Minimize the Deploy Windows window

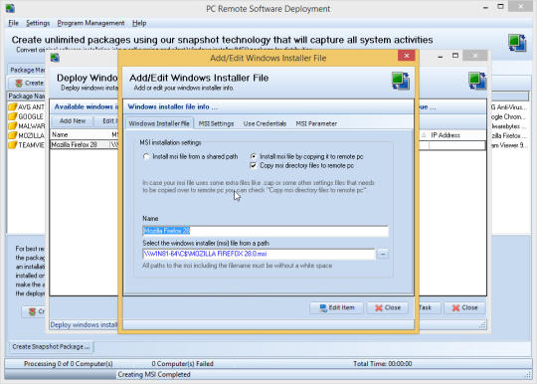tap(441, 56)
